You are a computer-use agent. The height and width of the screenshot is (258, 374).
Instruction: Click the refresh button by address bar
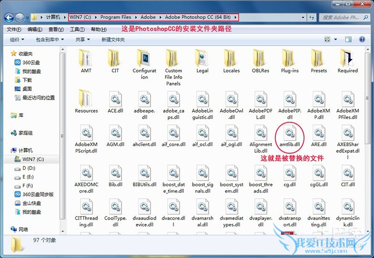[311, 17]
